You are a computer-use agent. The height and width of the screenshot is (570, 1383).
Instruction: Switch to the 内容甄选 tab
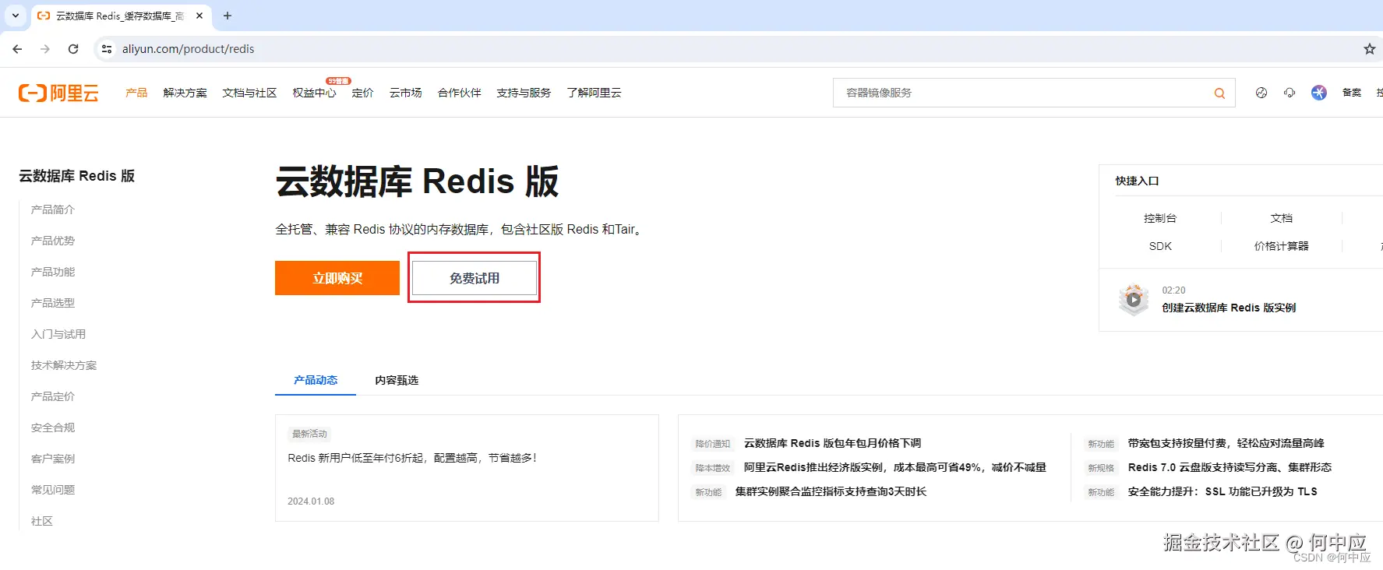point(397,380)
